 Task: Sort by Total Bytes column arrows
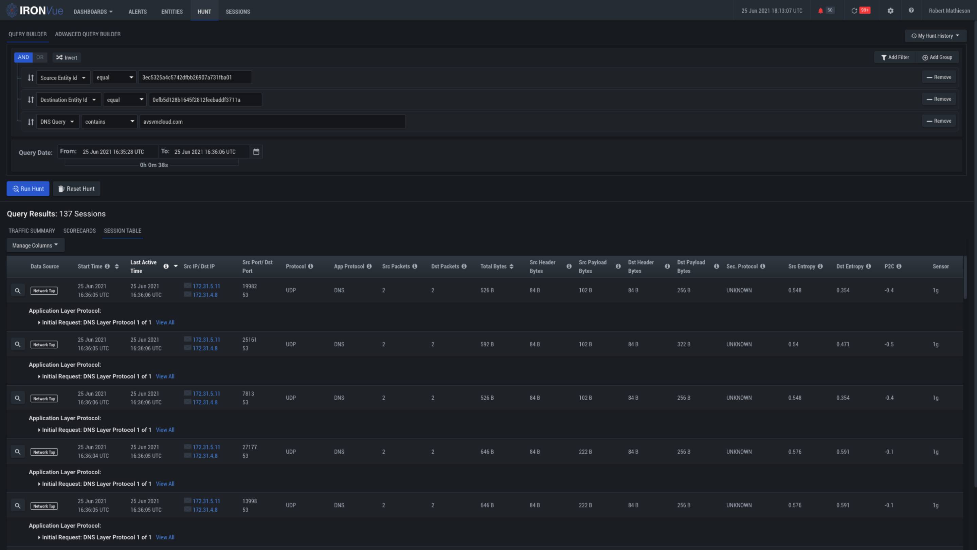(511, 267)
